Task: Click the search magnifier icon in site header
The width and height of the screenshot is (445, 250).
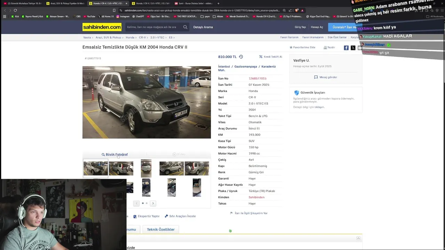Action: coord(185,27)
